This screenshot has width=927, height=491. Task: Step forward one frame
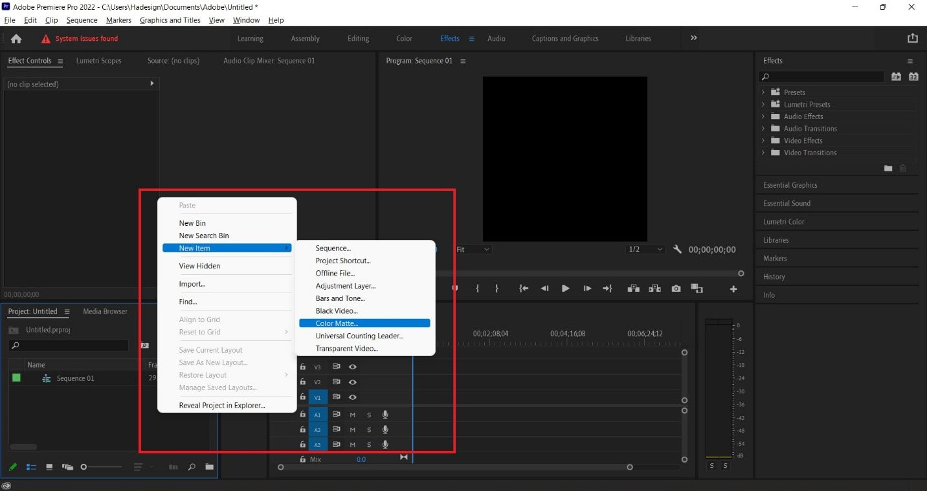pos(586,289)
